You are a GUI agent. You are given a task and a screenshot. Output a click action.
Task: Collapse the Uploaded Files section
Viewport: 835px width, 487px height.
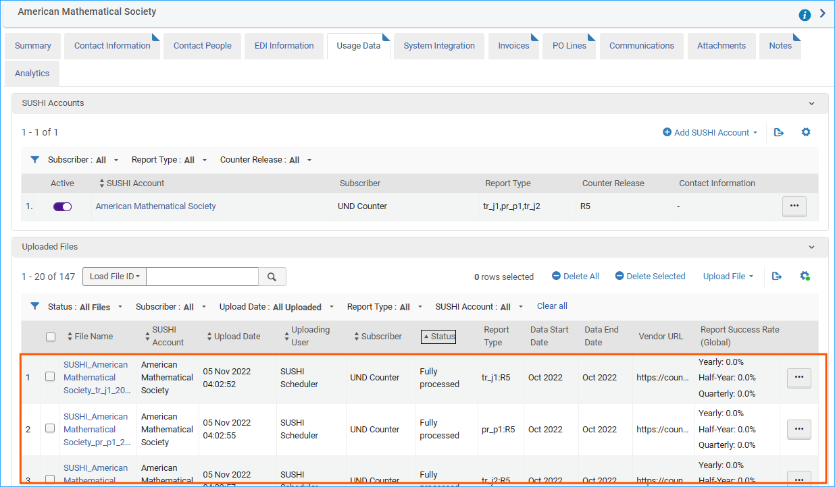[811, 247]
